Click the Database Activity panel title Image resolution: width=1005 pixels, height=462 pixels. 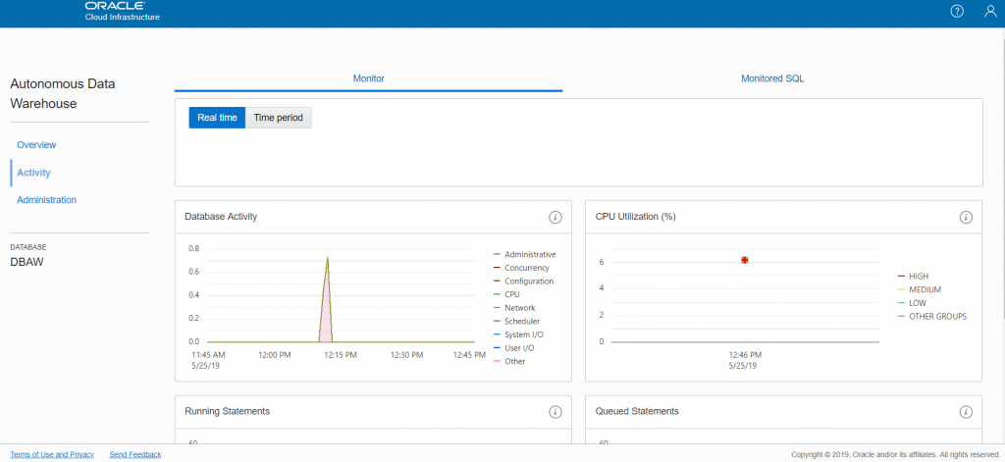click(221, 217)
